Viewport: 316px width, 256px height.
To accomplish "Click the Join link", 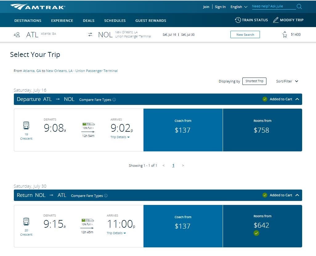I will 206,7.
